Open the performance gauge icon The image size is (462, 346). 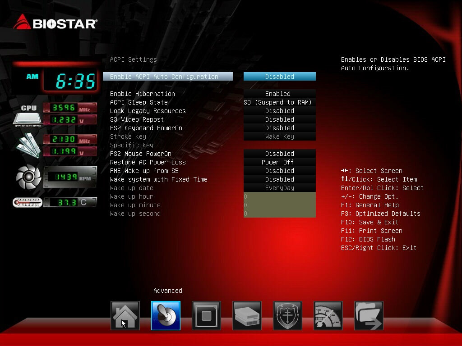(x=328, y=315)
